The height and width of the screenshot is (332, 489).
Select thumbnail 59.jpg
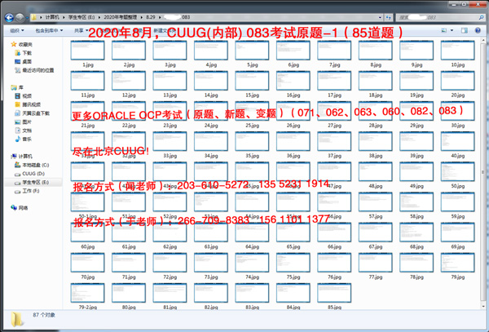457,201
